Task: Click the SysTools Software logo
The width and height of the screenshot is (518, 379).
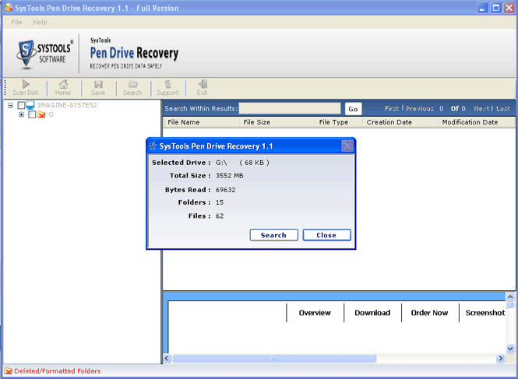Action: [x=44, y=54]
